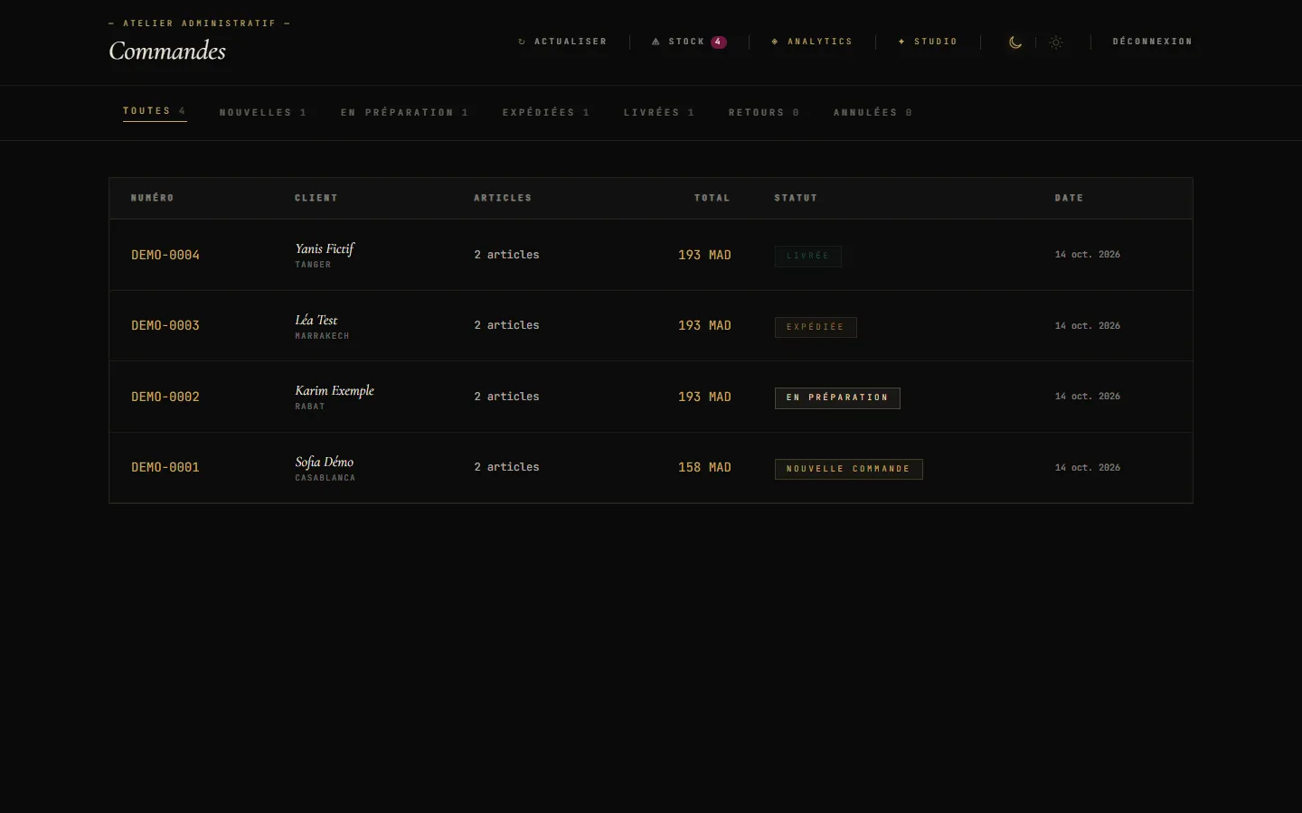Switch to Expédiées tab
Image resolution: width=1302 pixels, height=813 pixels.
click(546, 113)
